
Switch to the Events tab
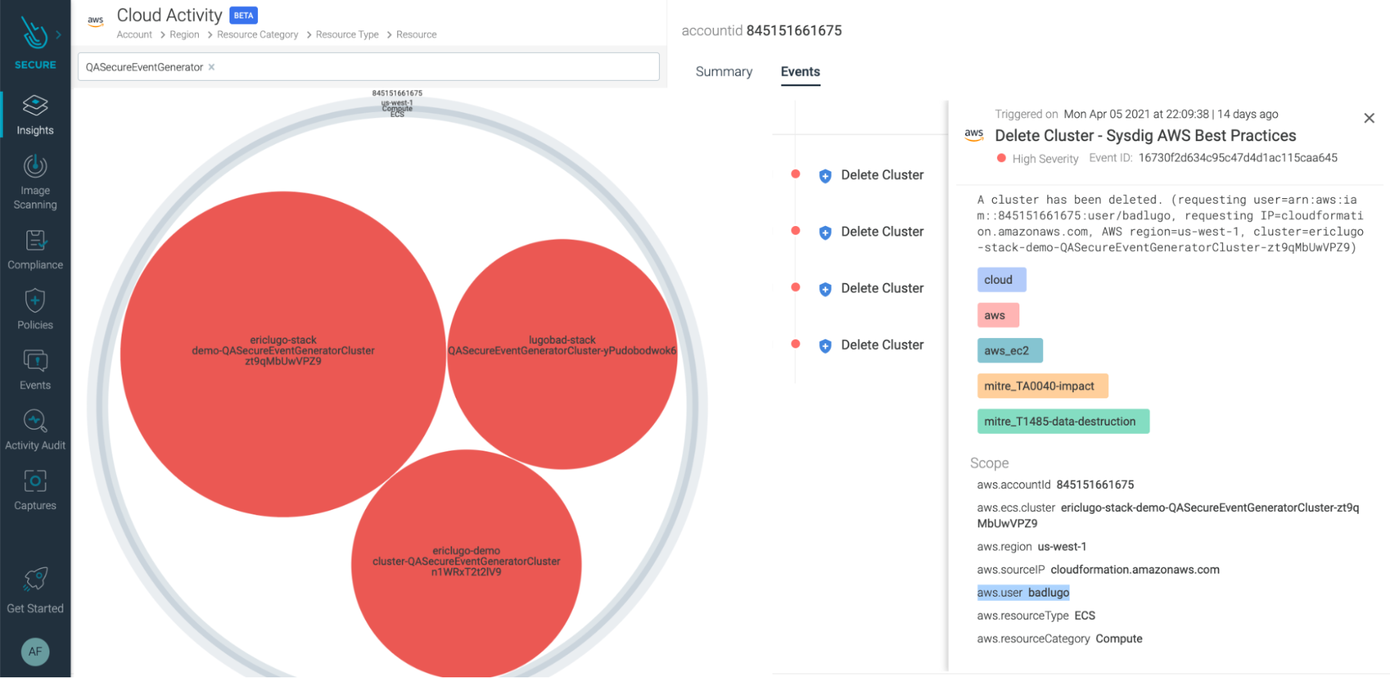[x=800, y=72]
